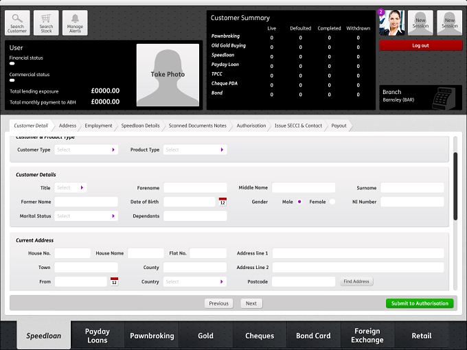Open the Title select dropdown
467x350 pixels.
tap(71, 187)
